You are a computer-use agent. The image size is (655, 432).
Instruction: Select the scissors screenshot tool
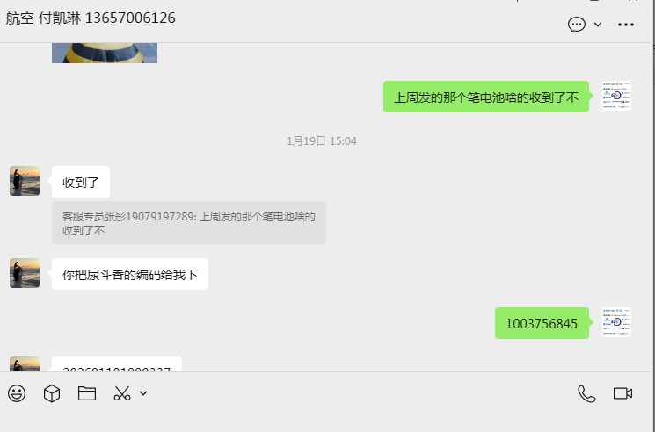coord(122,393)
